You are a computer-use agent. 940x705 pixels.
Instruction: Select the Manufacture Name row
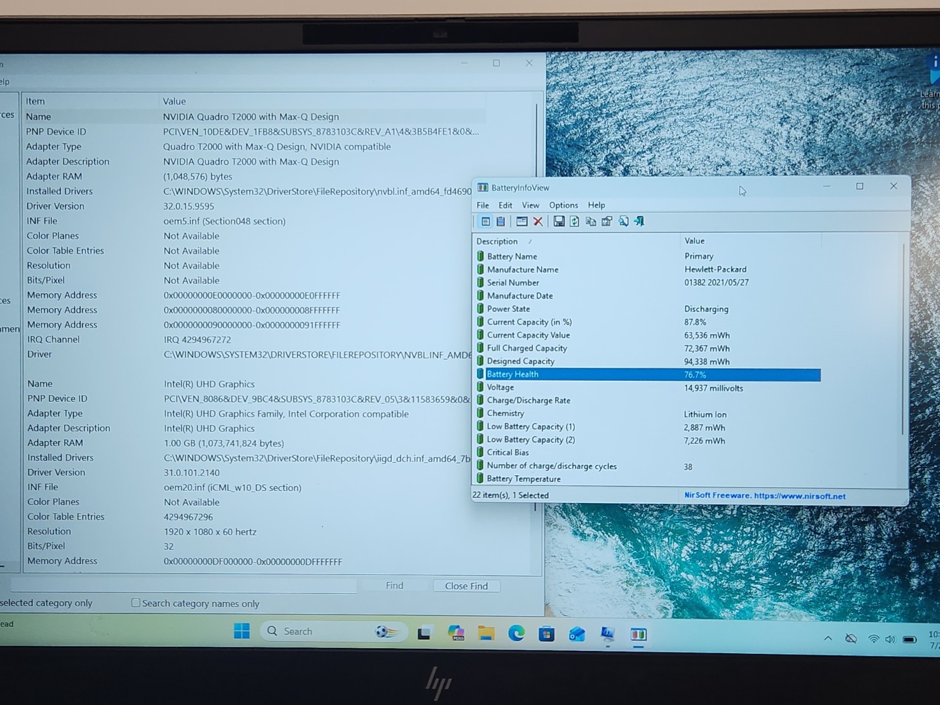(x=647, y=269)
